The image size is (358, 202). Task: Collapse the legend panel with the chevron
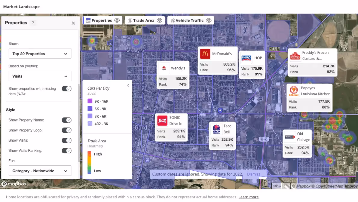pyautogui.click(x=128, y=85)
